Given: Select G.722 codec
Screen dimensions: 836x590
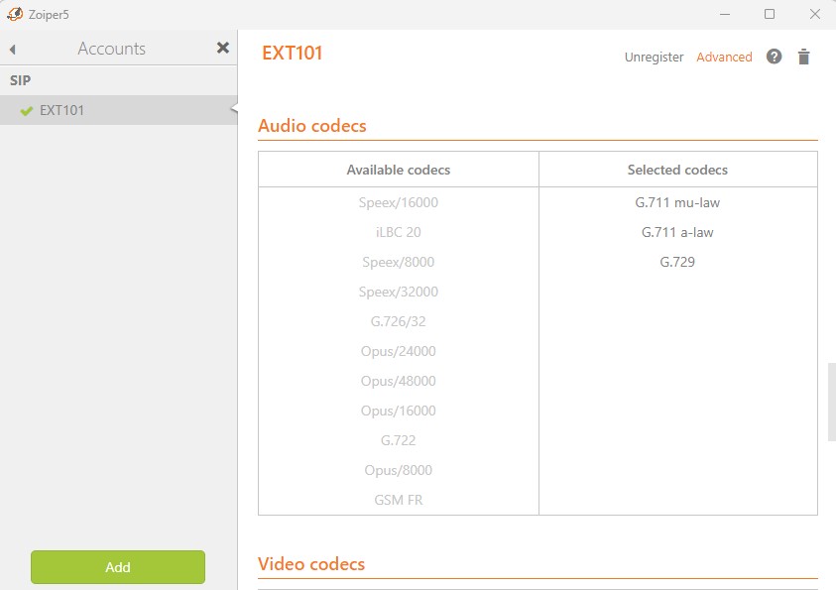Looking at the screenshot, I should click(399, 441).
